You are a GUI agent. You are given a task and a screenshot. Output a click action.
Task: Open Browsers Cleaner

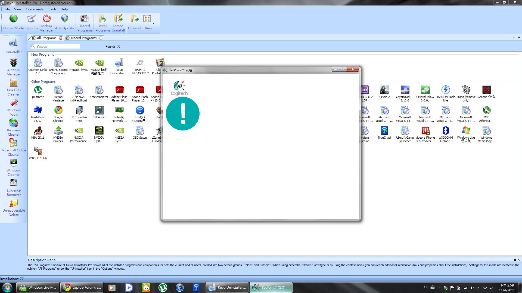[x=14, y=128]
